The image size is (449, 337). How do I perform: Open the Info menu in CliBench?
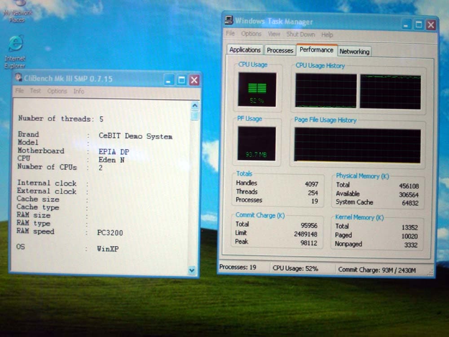coord(79,91)
